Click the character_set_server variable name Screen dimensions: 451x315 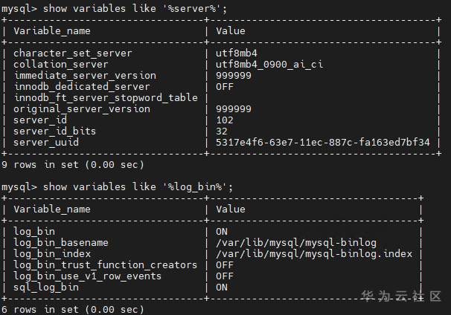point(72,53)
